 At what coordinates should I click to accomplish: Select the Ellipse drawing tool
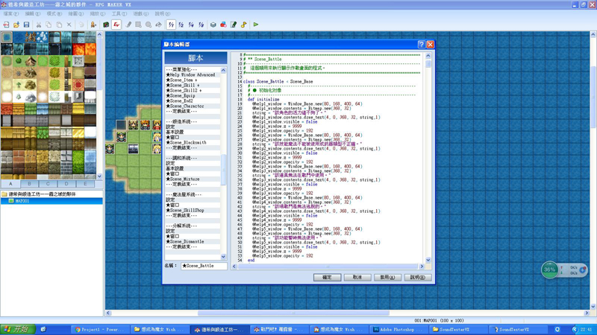[149, 25]
